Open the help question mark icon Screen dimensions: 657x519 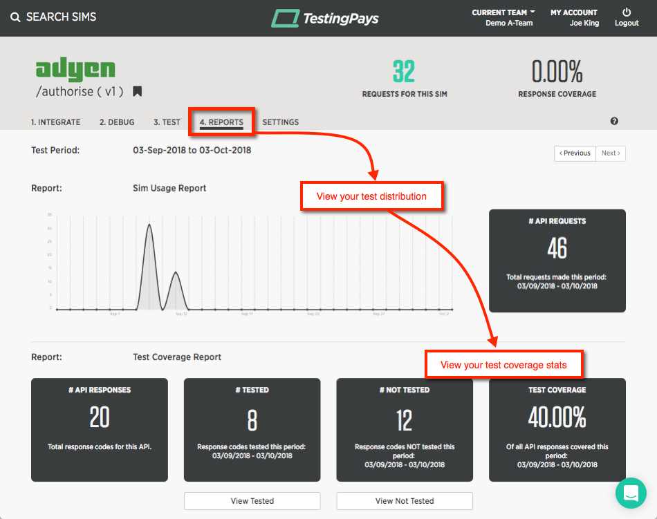614,121
